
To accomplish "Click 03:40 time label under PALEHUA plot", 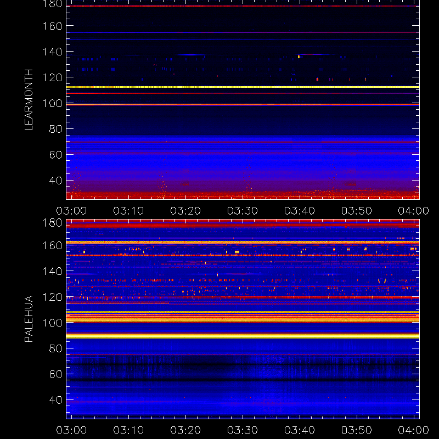I will (x=300, y=430).
